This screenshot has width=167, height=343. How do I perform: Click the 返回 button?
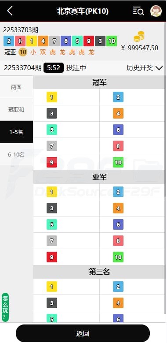pyautogui.click(x=83, y=333)
